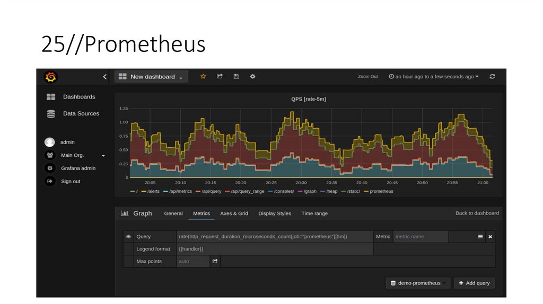Click the Sign out arrow icon
Screen dimensions: 543x304
[50, 181]
